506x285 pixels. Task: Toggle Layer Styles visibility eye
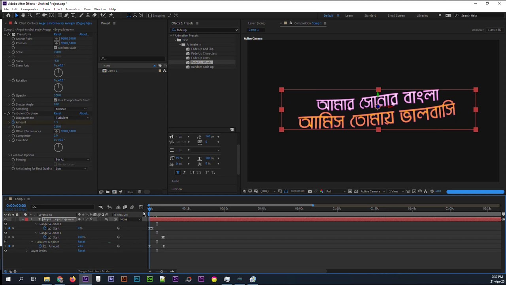pyautogui.click(x=6, y=251)
